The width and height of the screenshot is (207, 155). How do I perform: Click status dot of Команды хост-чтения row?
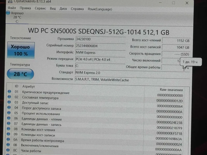pyautogui.click(x=9, y=128)
